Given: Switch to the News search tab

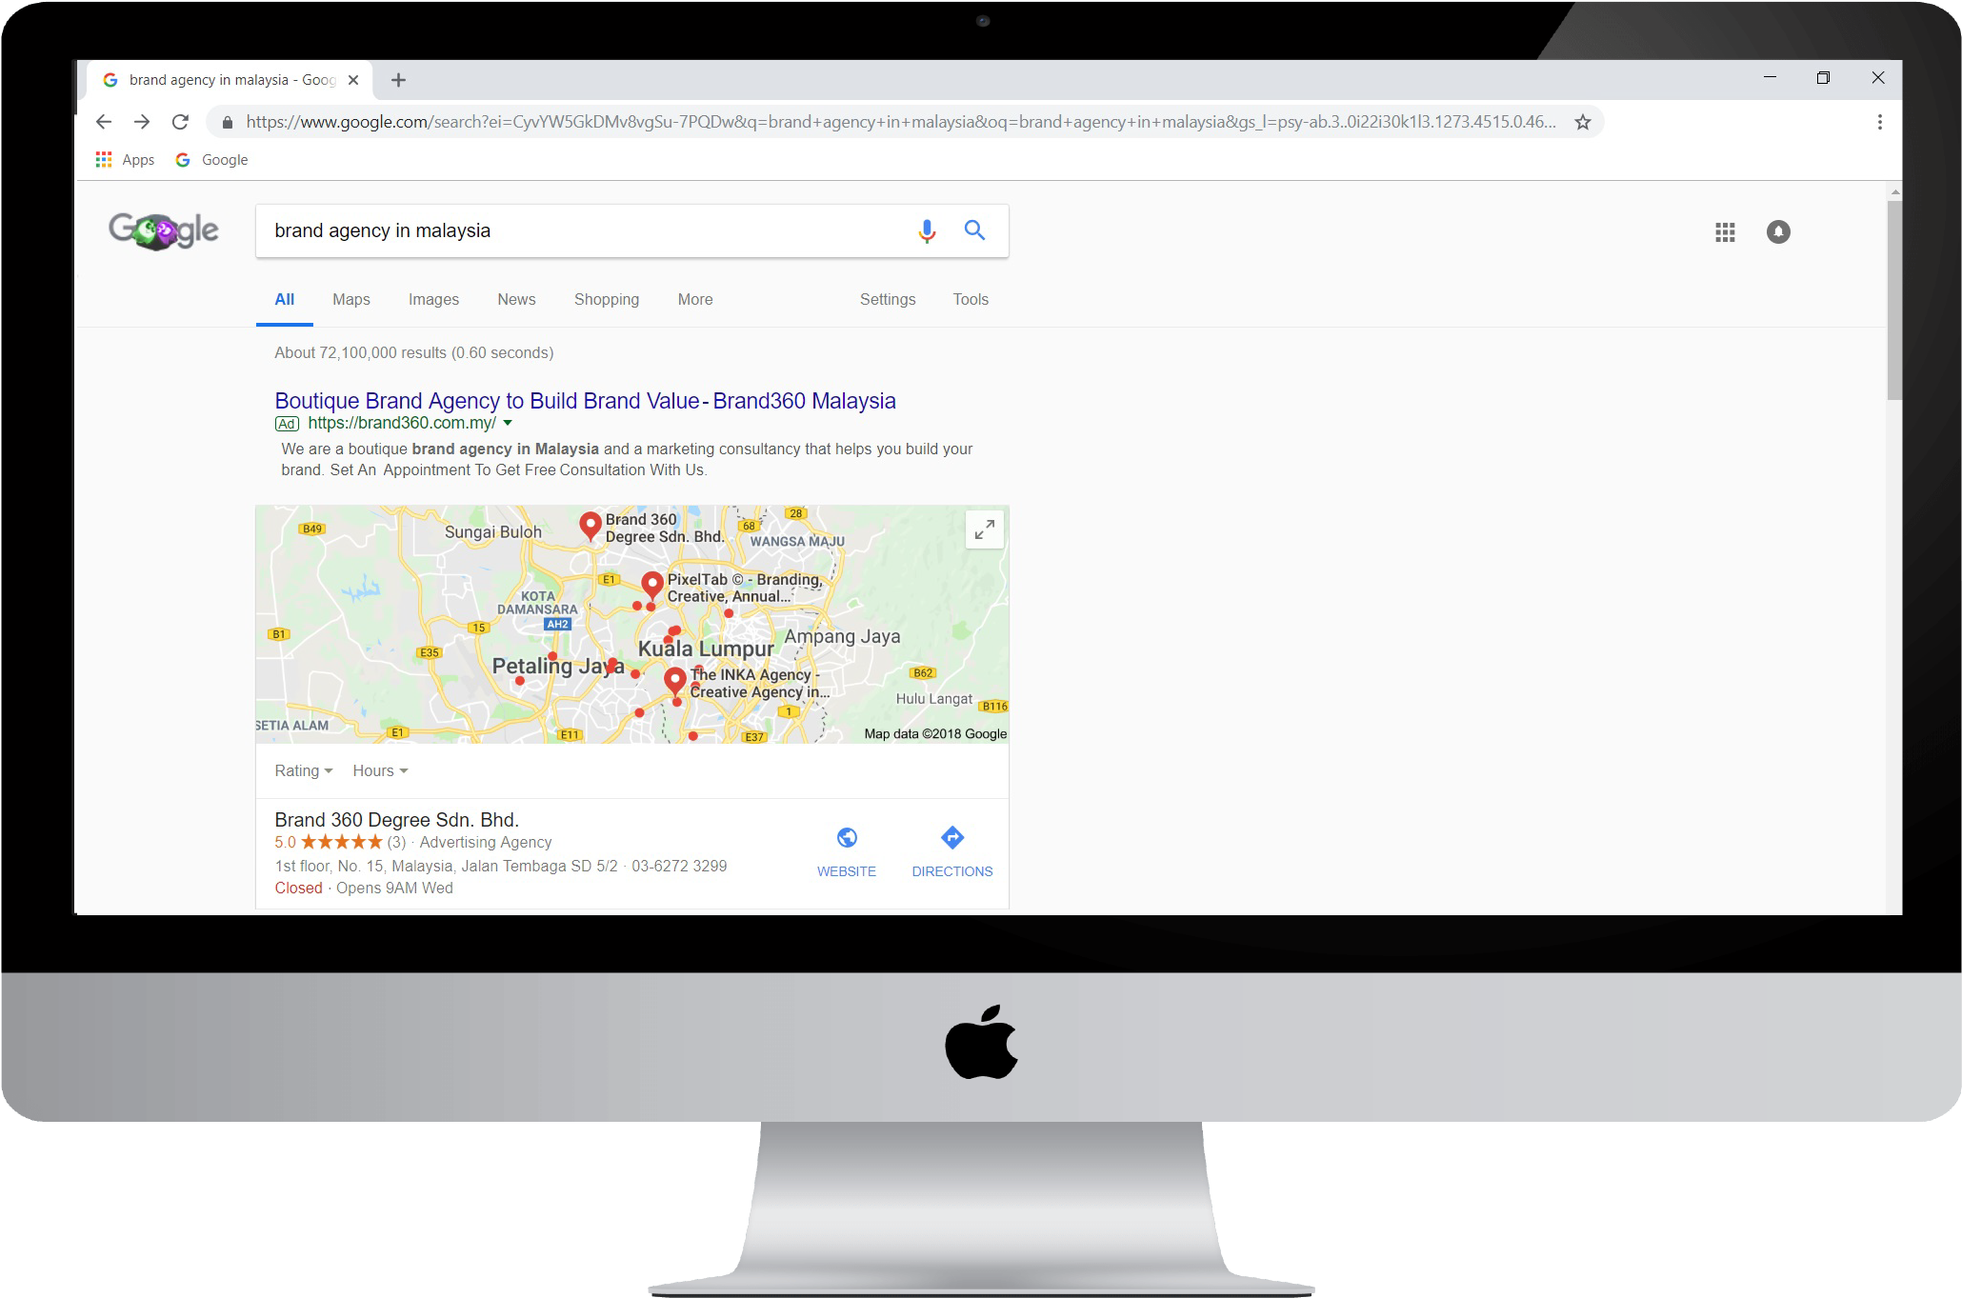Looking at the screenshot, I should (516, 299).
